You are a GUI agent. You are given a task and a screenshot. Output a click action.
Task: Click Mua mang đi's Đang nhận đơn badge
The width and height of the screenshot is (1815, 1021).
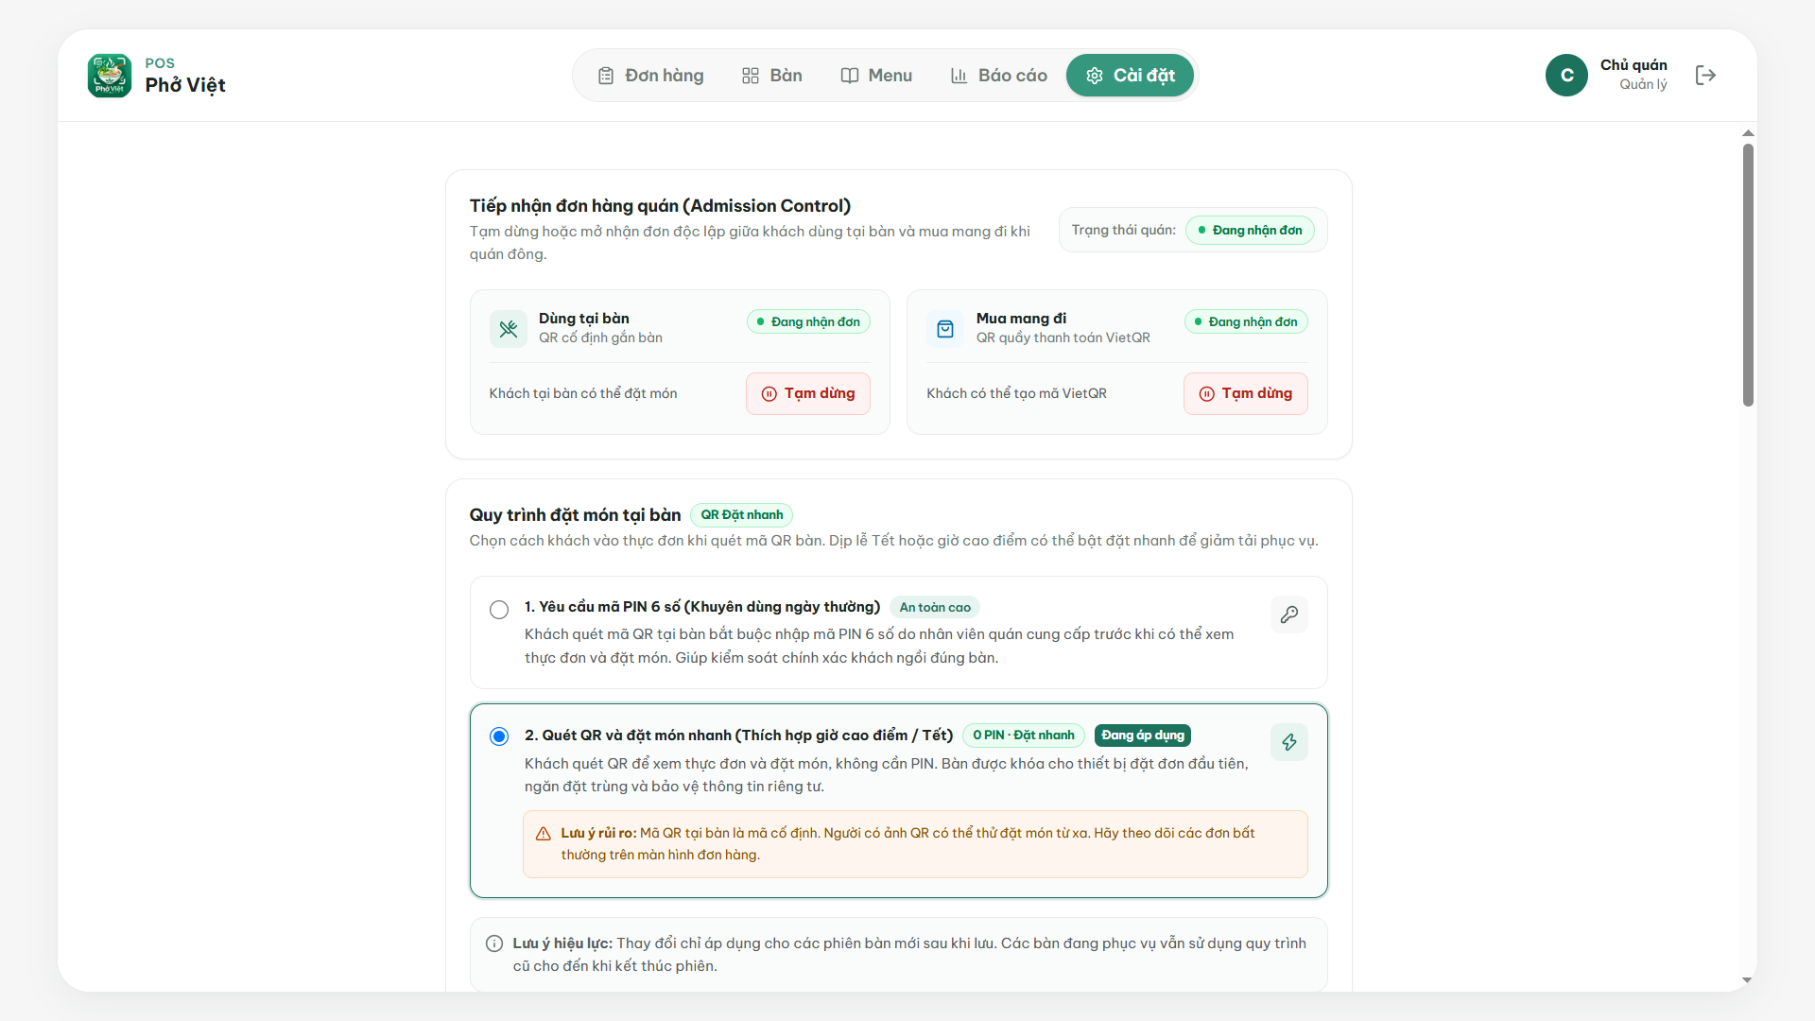click(x=1246, y=322)
